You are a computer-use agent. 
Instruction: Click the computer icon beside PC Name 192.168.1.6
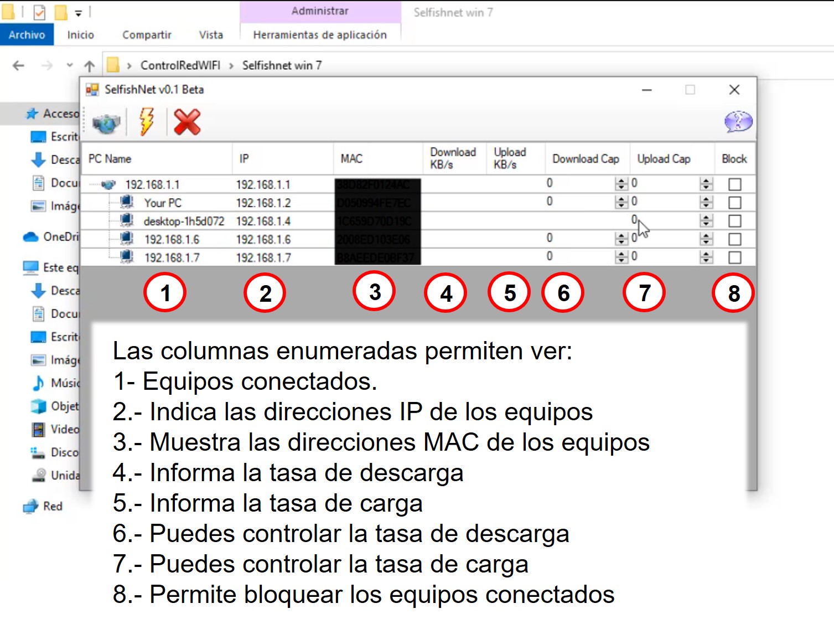(127, 239)
